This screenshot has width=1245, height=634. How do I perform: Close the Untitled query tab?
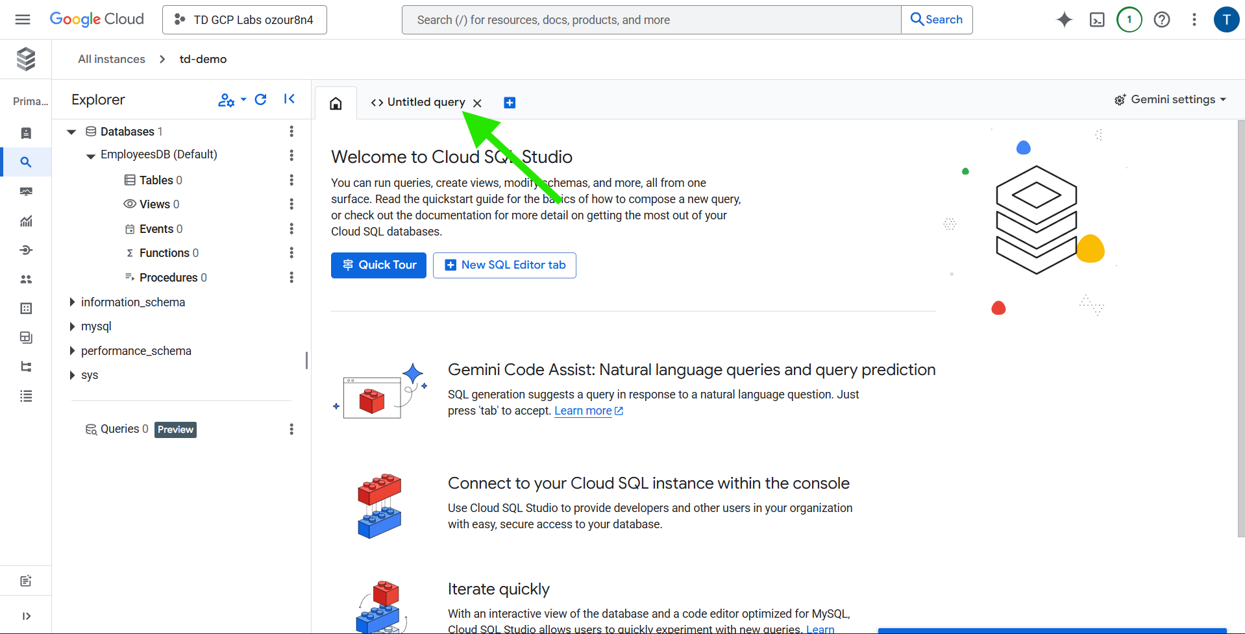pyautogui.click(x=477, y=103)
